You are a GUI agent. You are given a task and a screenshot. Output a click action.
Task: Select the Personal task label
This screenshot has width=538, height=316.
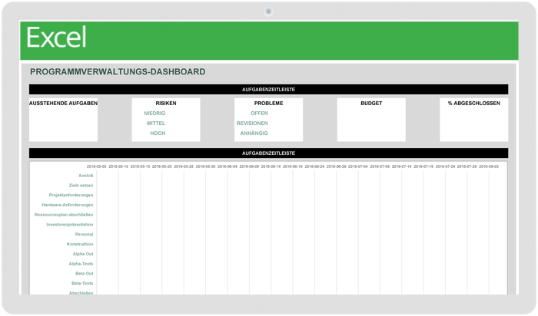[84, 234]
